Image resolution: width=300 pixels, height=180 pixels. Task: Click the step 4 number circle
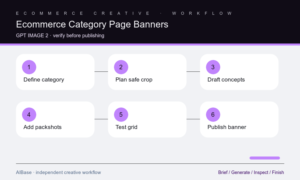coord(29,114)
